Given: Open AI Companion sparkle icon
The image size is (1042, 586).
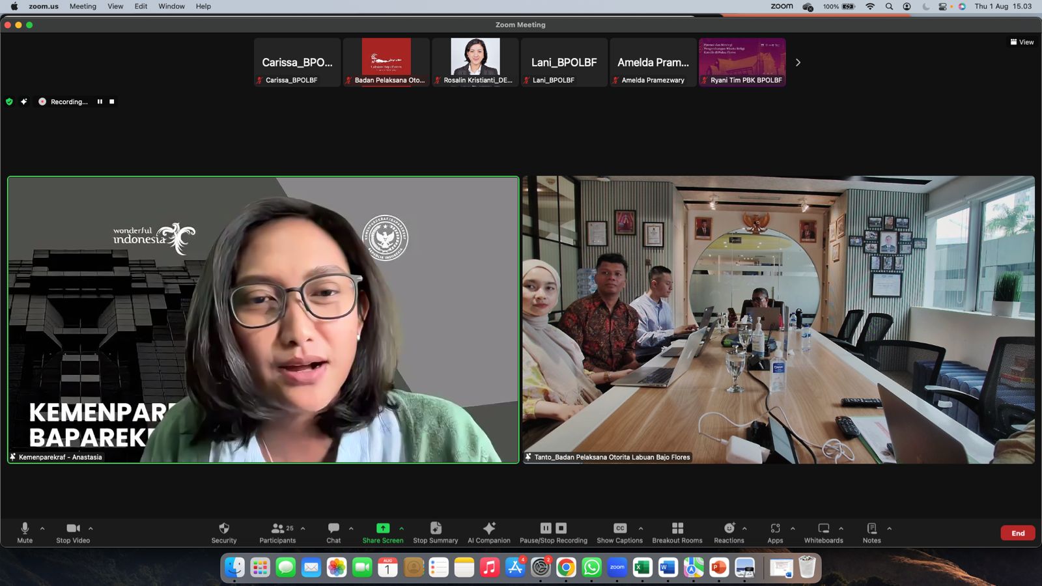Looking at the screenshot, I should coord(489,528).
